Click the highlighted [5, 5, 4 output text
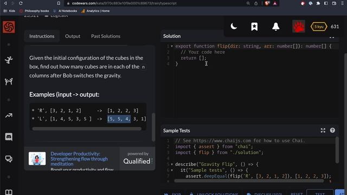This screenshot has width=347, height=195. pos(119,119)
